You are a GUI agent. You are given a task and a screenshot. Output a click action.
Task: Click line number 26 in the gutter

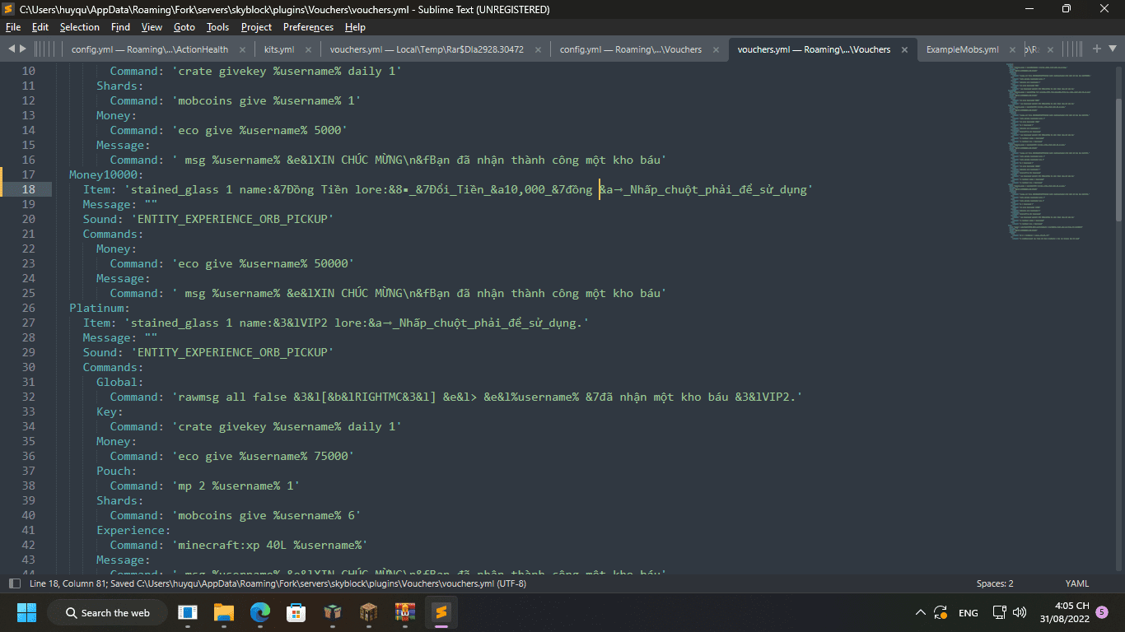point(28,308)
